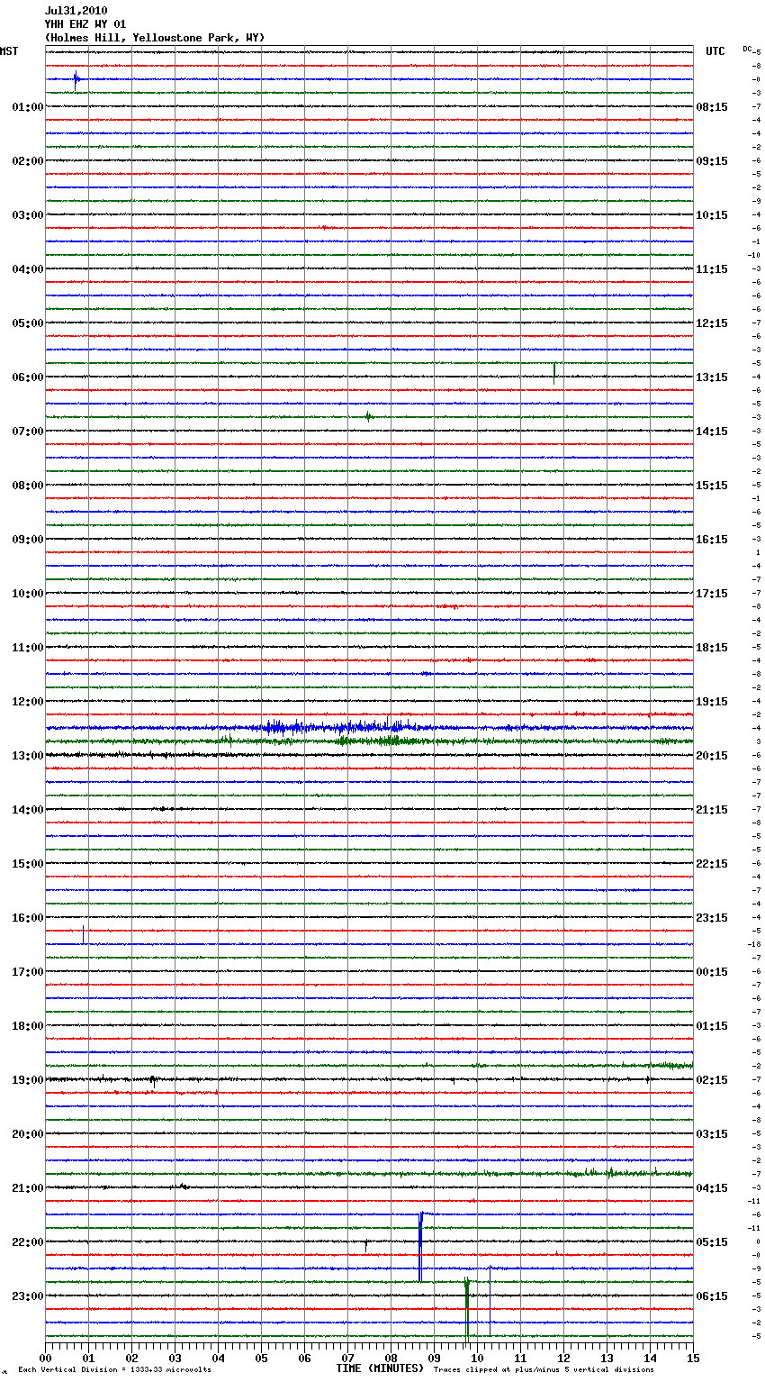The height and width of the screenshot is (1382, 765).
Task: Click the 06:00 MST time label
Action: 27,377
